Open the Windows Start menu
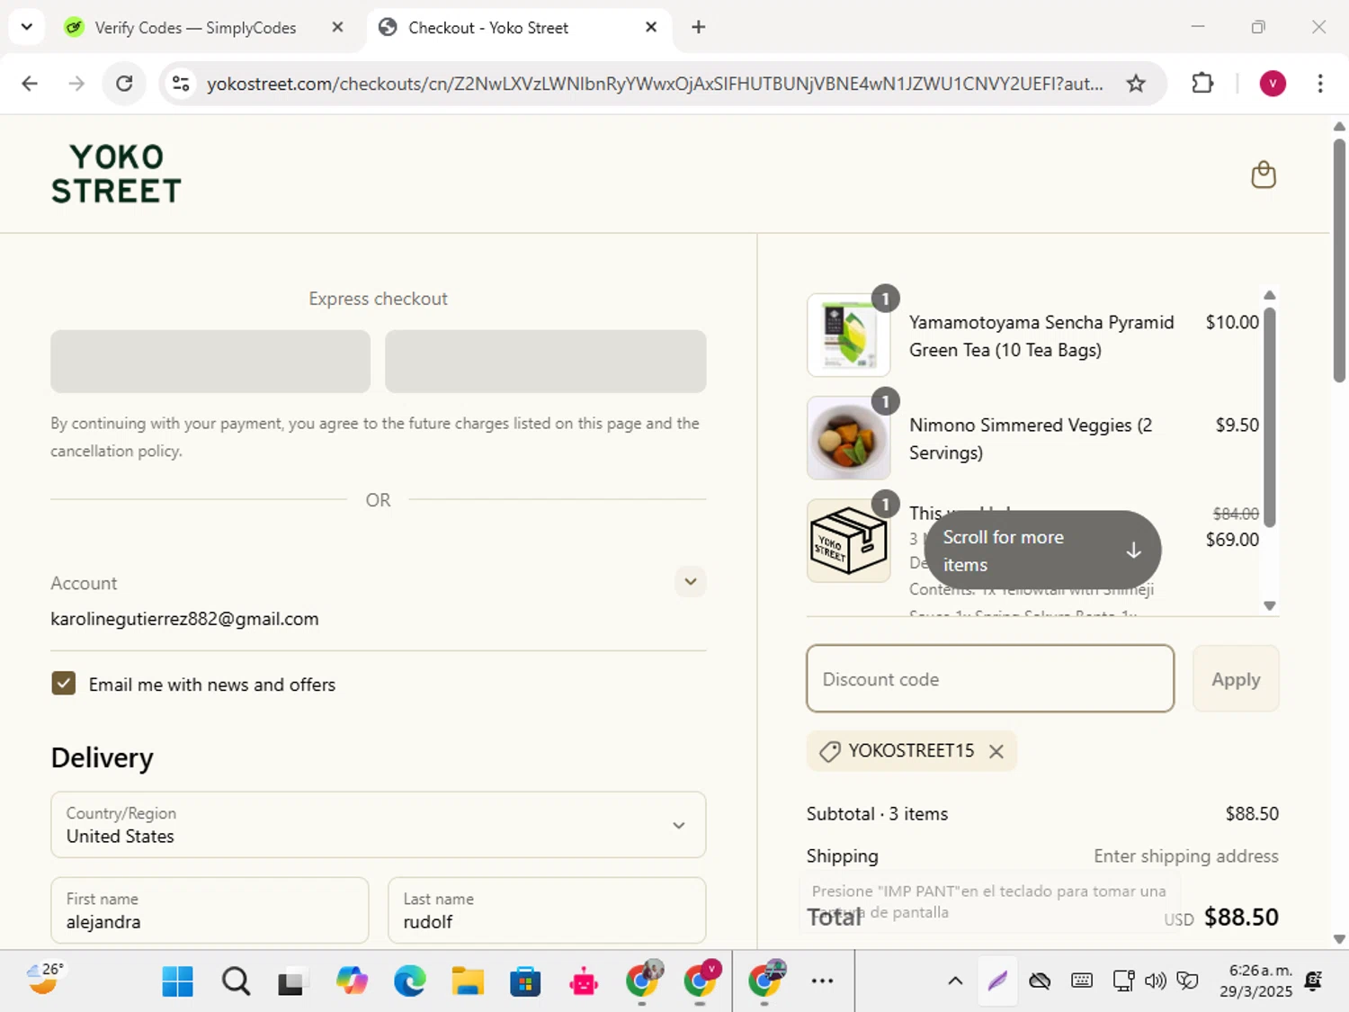 point(178,981)
